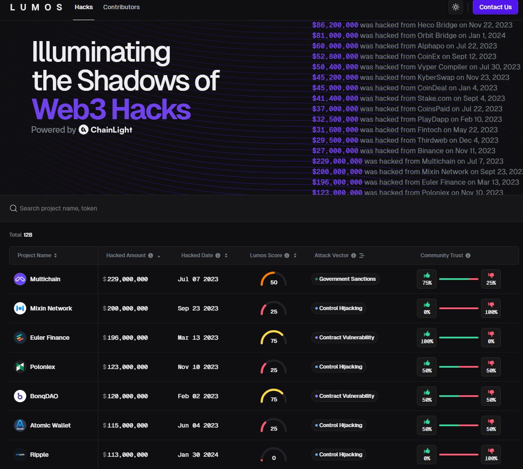Switch to the Contributors tab
This screenshot has width=523, height=469.
pyautogui.click(x=121, y=7)
